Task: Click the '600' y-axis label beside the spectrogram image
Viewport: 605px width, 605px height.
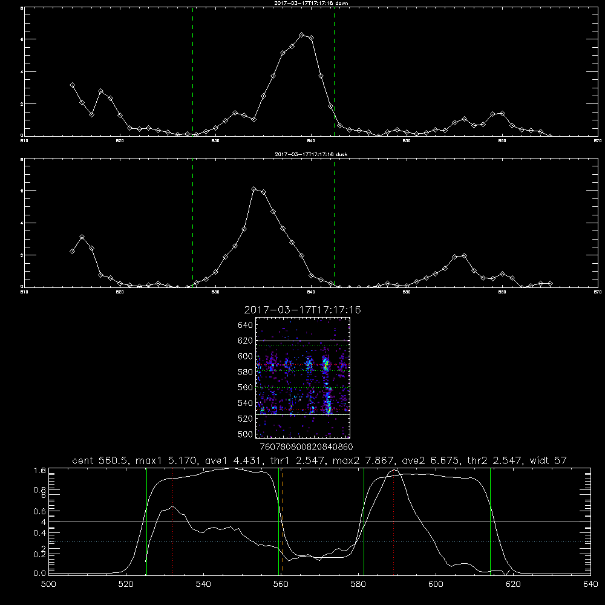Action: click(x=246, y=356)
